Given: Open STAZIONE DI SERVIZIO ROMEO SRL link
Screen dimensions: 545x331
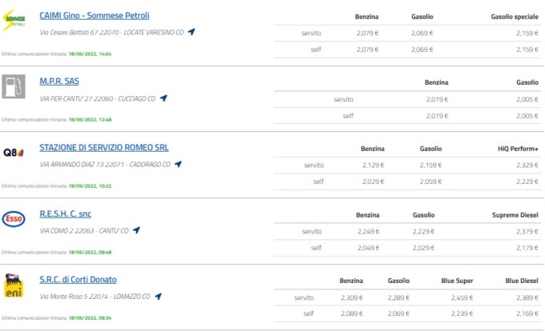Looking at the screenshot, I should click(x=104, y=148).
